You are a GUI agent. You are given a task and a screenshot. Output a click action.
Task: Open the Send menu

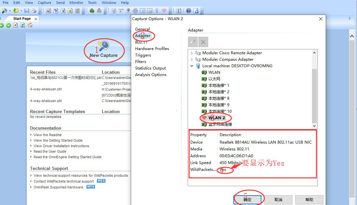(60, 3)
